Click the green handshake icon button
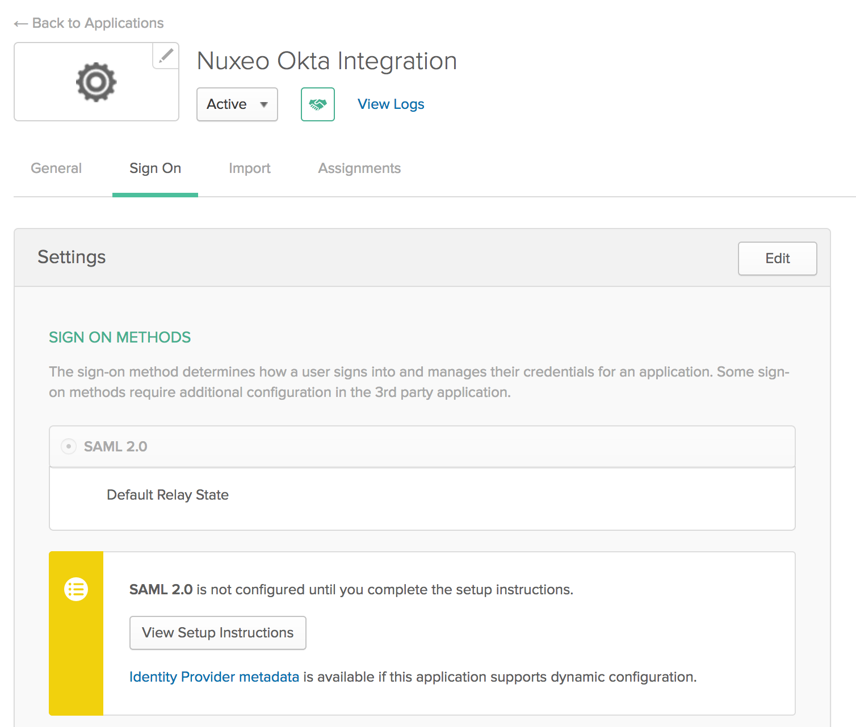Image resolution: width=856 pixels, height=727 pixels. [318, 104]
